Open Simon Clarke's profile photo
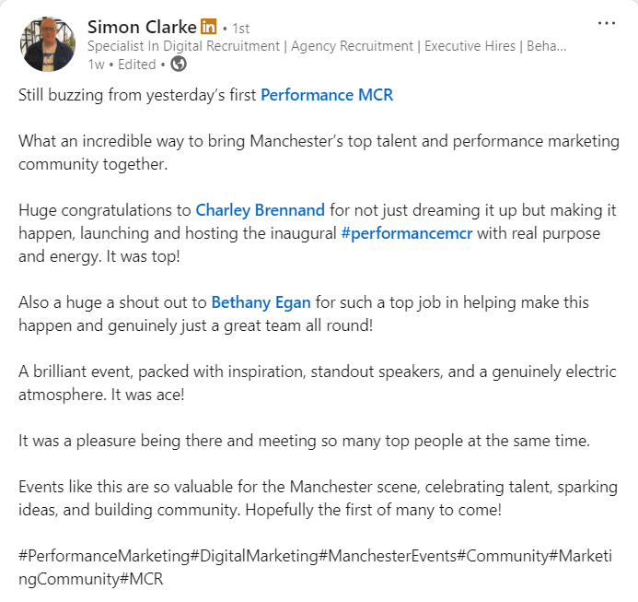This screenshot has width=638, height=602. point(47,44)
